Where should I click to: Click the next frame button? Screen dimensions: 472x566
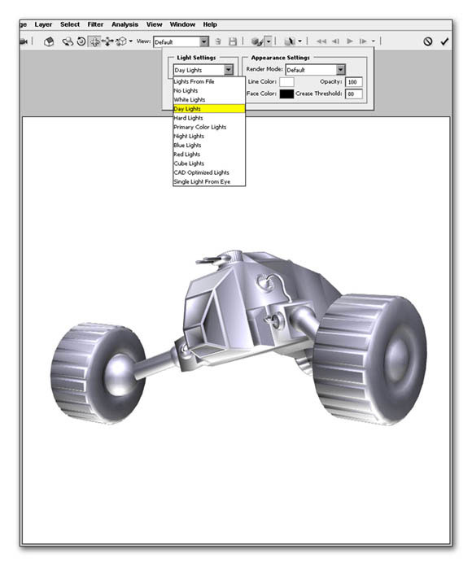point(363,41)
